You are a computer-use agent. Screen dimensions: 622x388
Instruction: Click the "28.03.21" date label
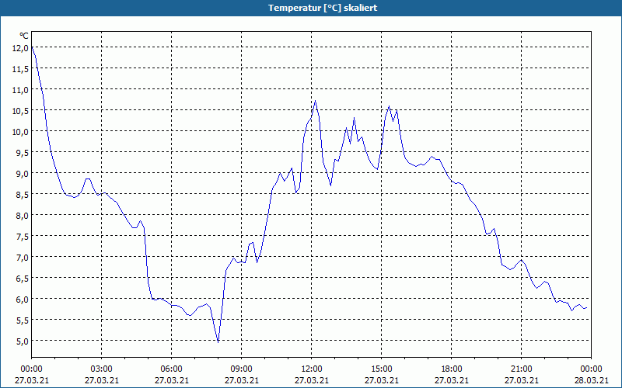[x=592, y=380]
